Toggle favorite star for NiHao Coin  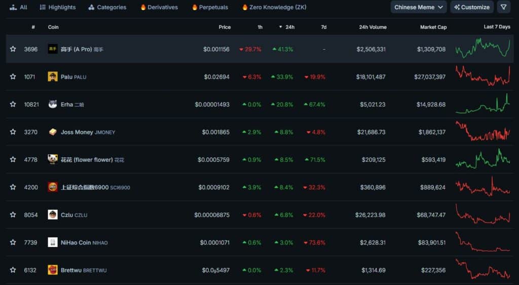13,242
